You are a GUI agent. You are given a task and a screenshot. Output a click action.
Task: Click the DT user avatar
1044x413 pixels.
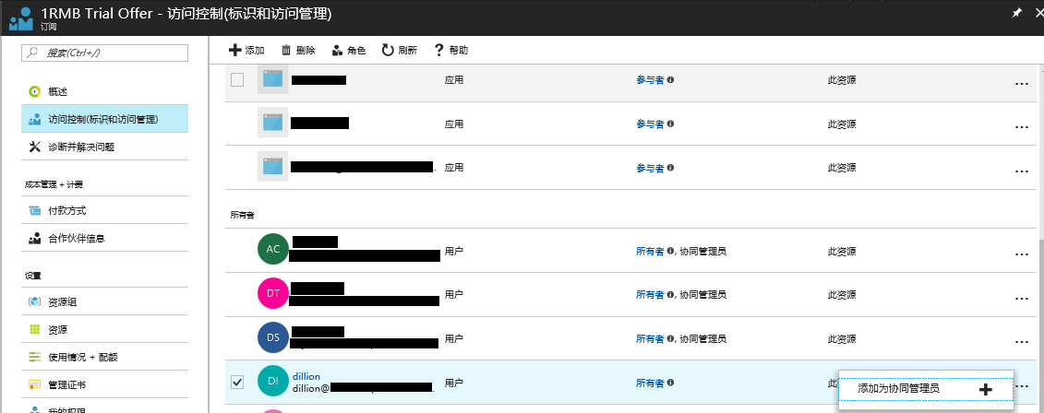coord(272,293)
